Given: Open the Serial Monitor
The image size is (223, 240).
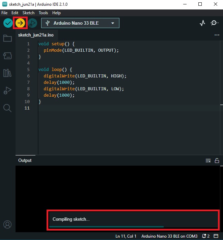Looking at the screenshot, I should pyautogui.click(x=214, y=23).
